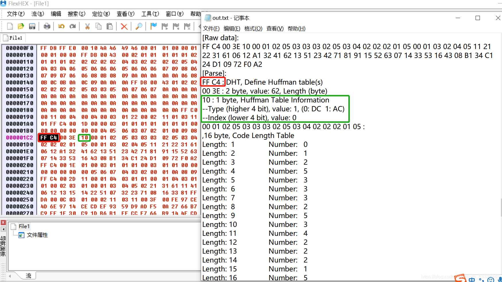Close the navigation panel with red X
Viewport: 502px width, 282px height.
[x=3, y=223]
